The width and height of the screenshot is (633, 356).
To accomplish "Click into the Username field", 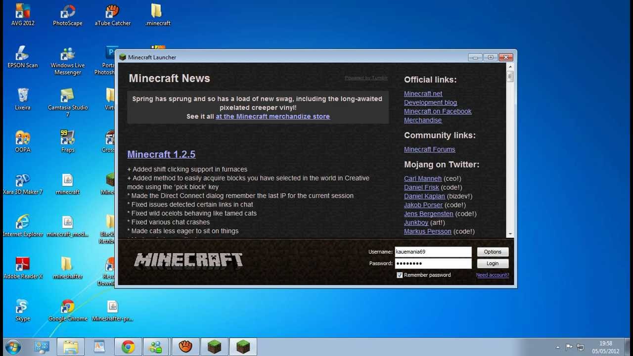I will coord(433,252).
